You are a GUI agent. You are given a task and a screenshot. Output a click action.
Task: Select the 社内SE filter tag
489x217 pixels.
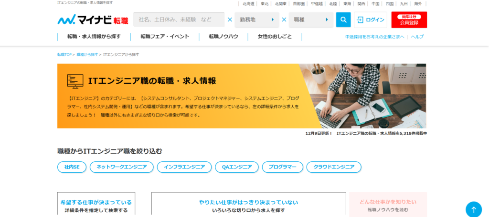coord(72,167)
